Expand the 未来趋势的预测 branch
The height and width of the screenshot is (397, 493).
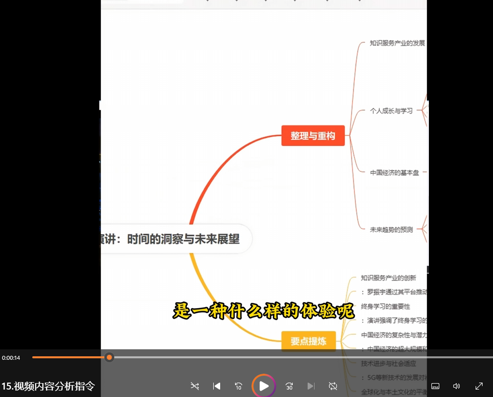point(391,230)
